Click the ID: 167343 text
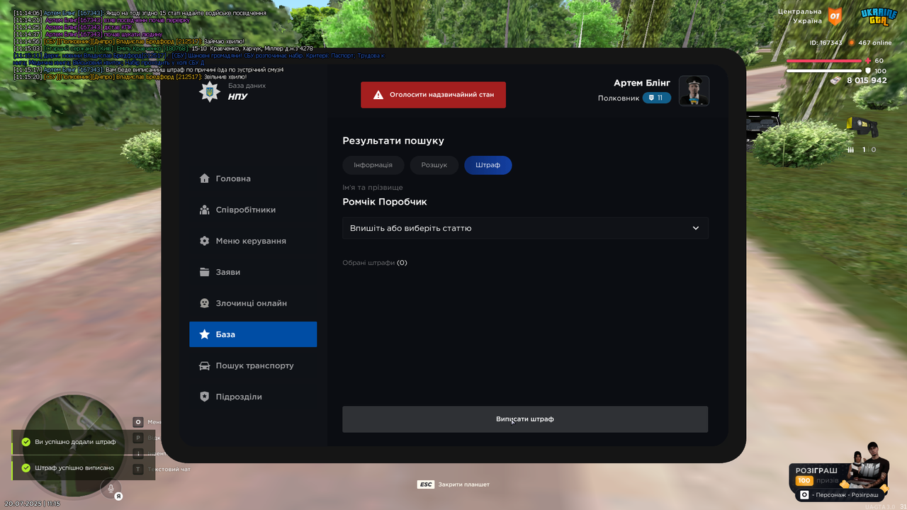The image size is (907, 510). pos(826,42)
